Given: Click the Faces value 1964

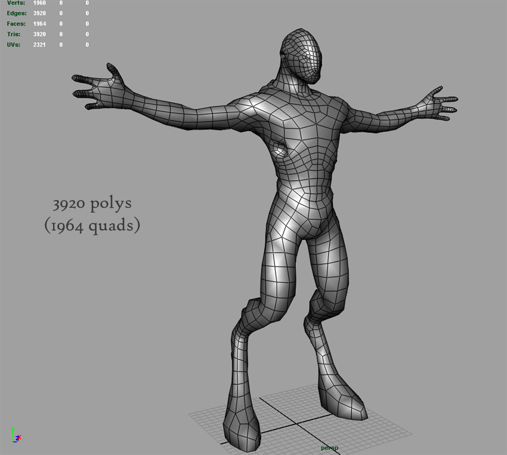Looking at the screenshot, I should [x=39, y=24].
